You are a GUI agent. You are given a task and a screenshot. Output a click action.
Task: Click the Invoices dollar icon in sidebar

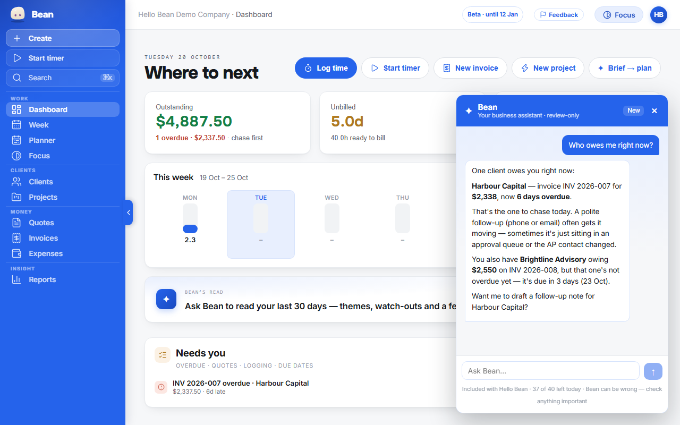(x=16, y=238)
